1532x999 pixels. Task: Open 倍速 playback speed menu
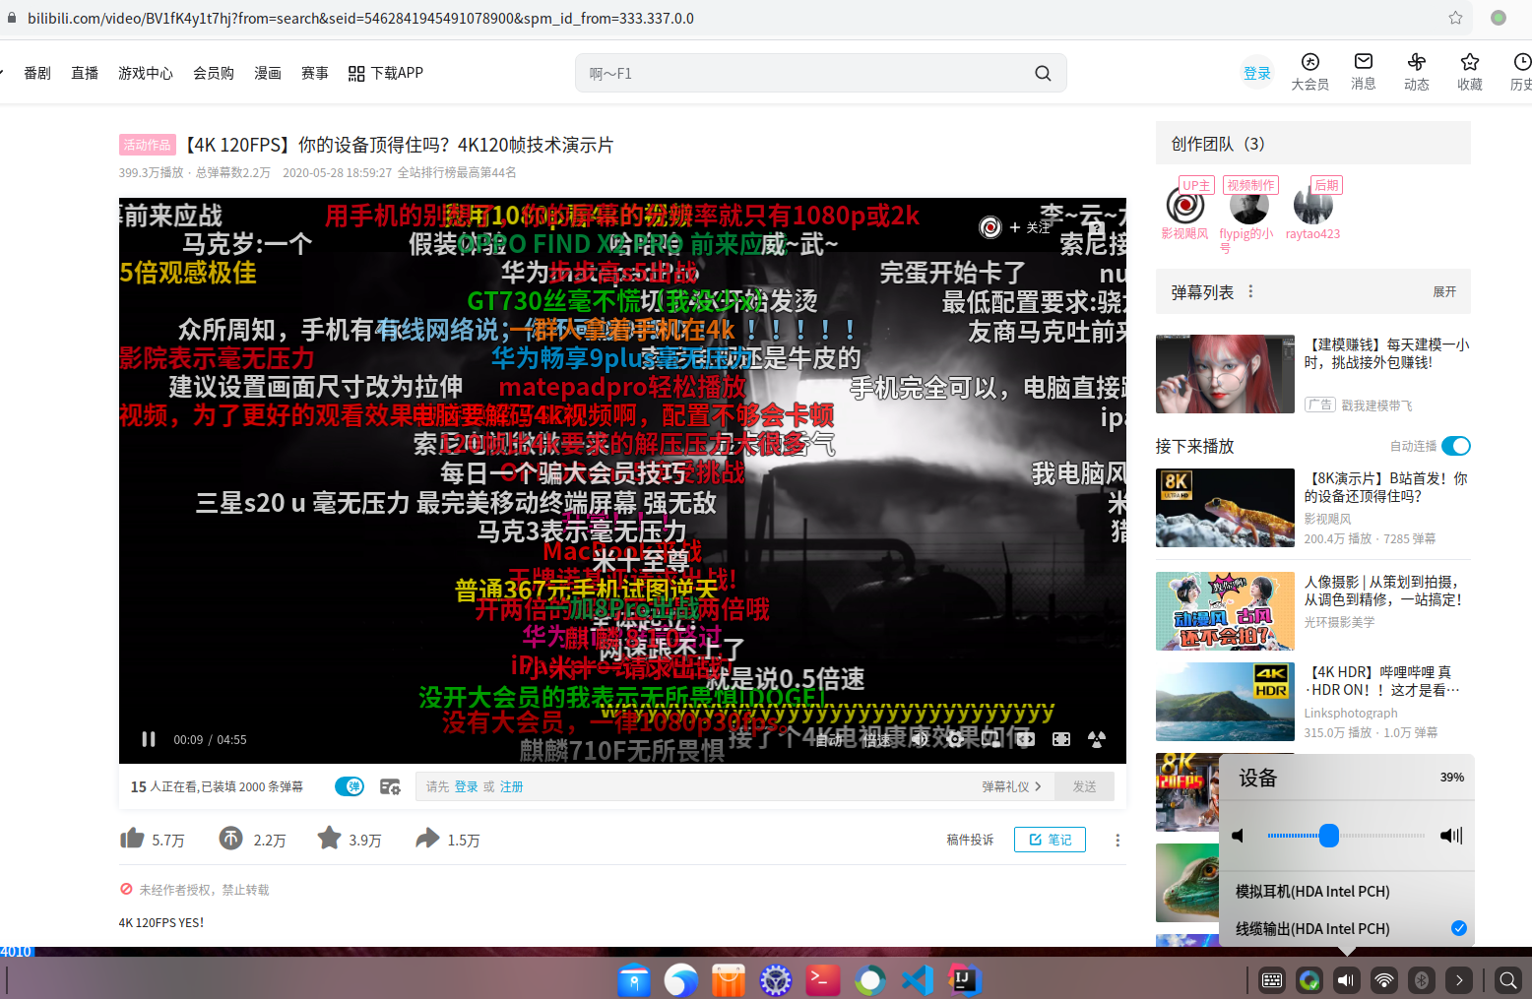pos(876,739)
